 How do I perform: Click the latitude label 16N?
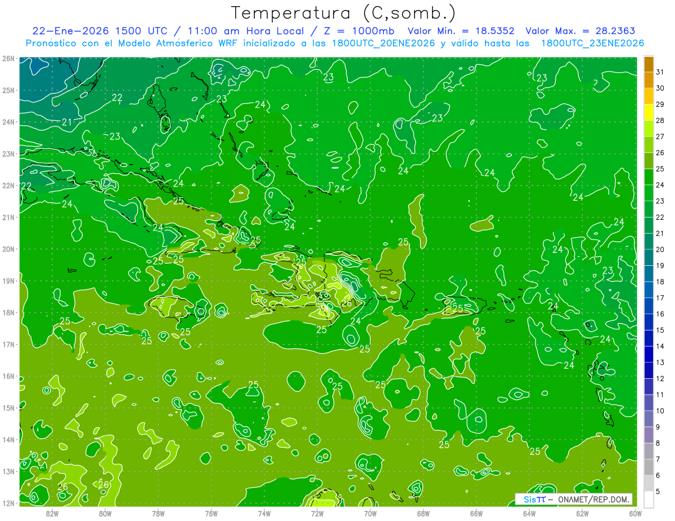click(8, 376)
